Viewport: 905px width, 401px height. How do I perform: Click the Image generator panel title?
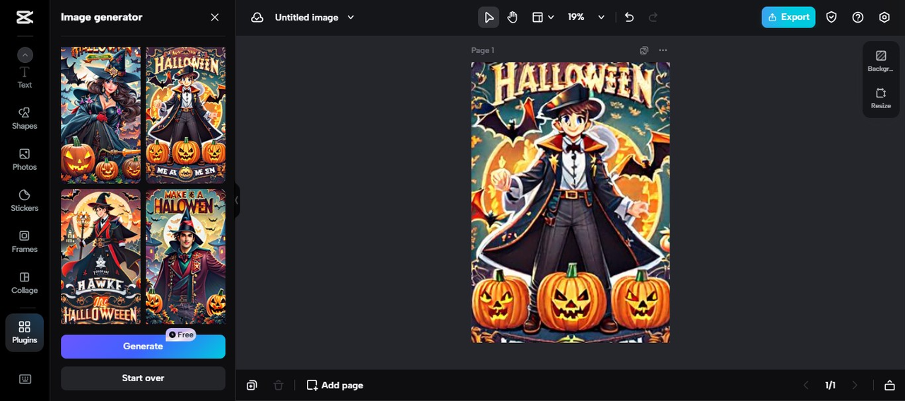click(x=102, y=17)
